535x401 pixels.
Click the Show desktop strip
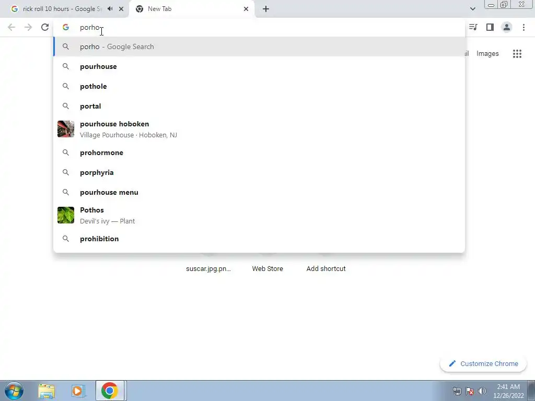coord(531,391)
